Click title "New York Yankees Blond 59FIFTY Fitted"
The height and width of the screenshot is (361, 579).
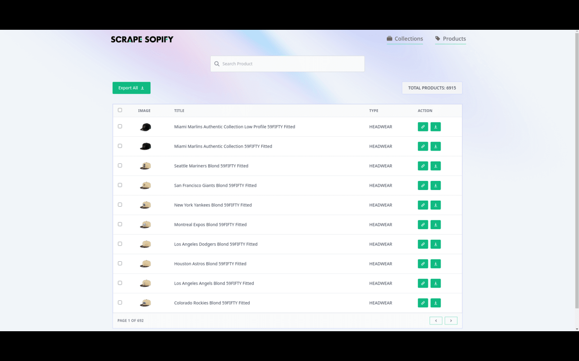[x=213, y=205]
